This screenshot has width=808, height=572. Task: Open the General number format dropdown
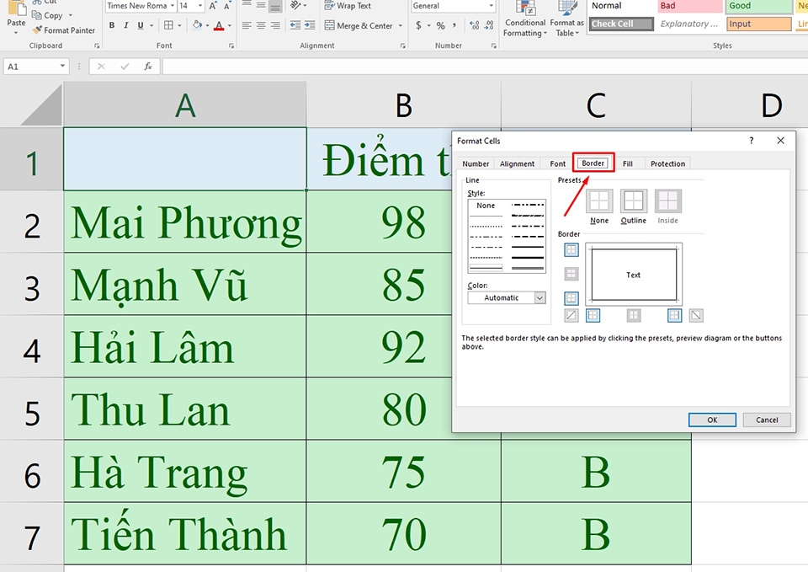(x=491, y=6)
